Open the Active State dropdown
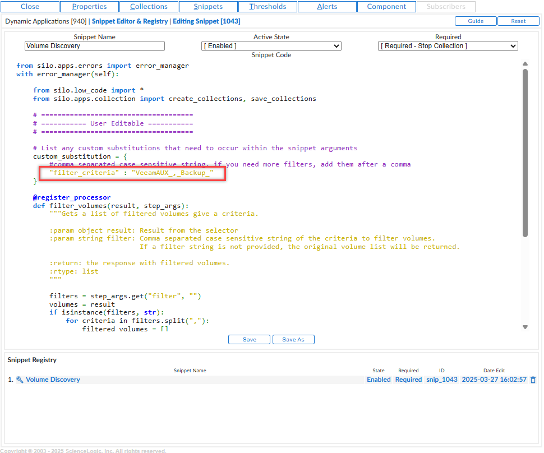The image size is (544, 453). tap(271, 46)
